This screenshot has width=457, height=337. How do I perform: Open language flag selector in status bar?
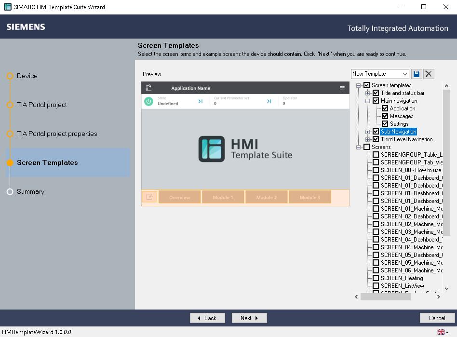tap(443, 332)
